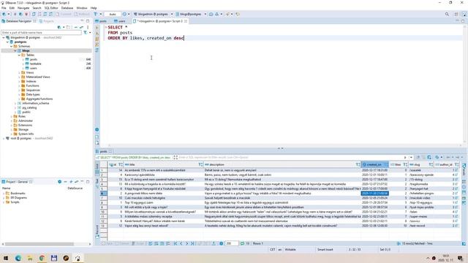The image size is (468, 263).
Task: Select the Indexes folder
Action: point(31,81)
